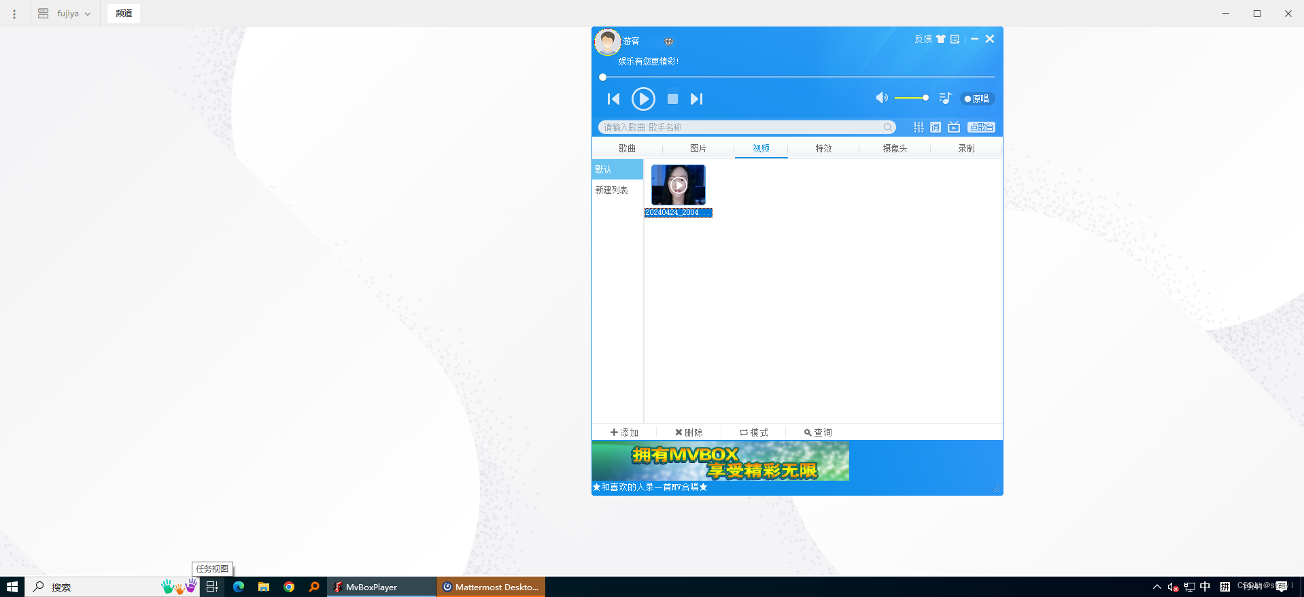Open the 摄像头 tab
The height and width of the screenshot is (597, 1304).
[x=895, y=148]
